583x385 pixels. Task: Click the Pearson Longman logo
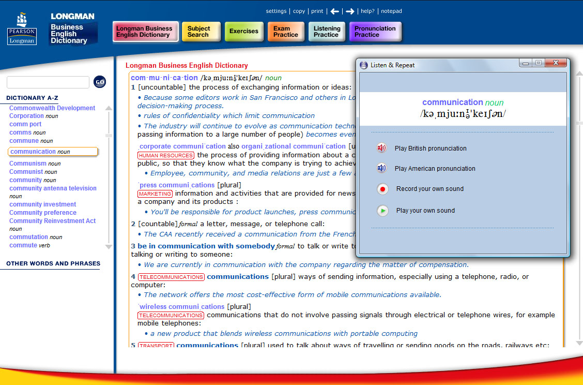[x=22, y=29]
